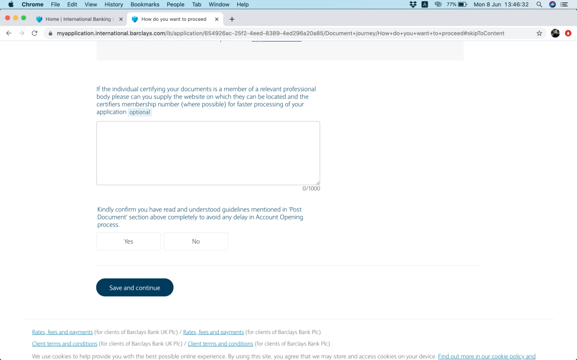Open macOS notification center list icon
Screen dimensions: 577x360
tap(565, 4)
